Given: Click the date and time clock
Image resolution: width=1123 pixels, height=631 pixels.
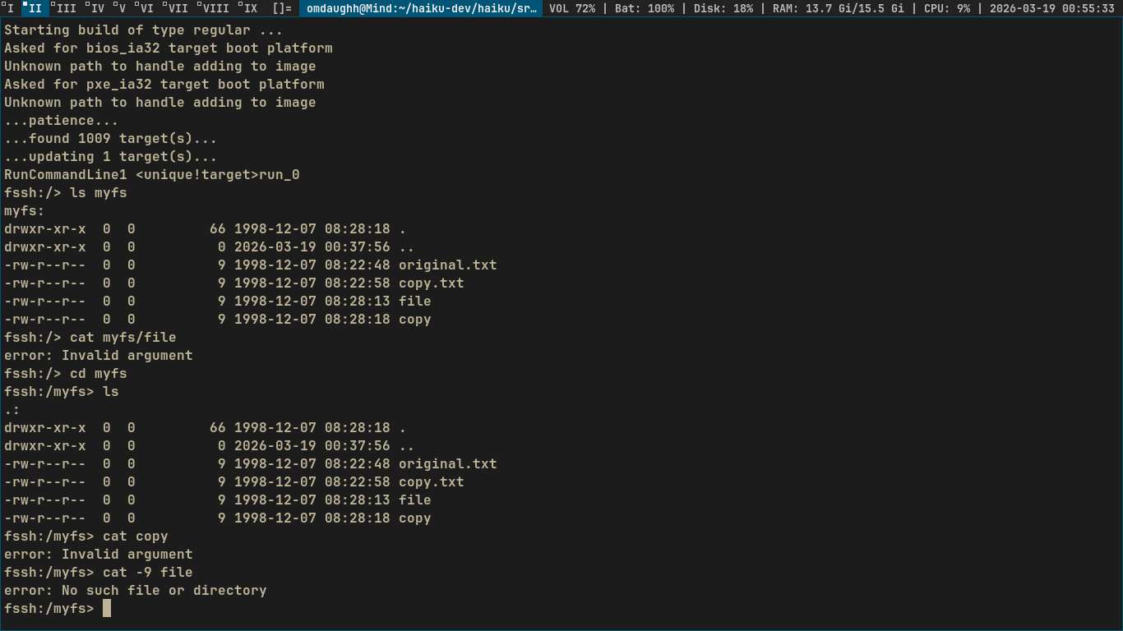Looking at the screenshot, I should (1051, 8).
